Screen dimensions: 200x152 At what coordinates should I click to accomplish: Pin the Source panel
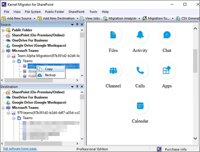point(77,24)
